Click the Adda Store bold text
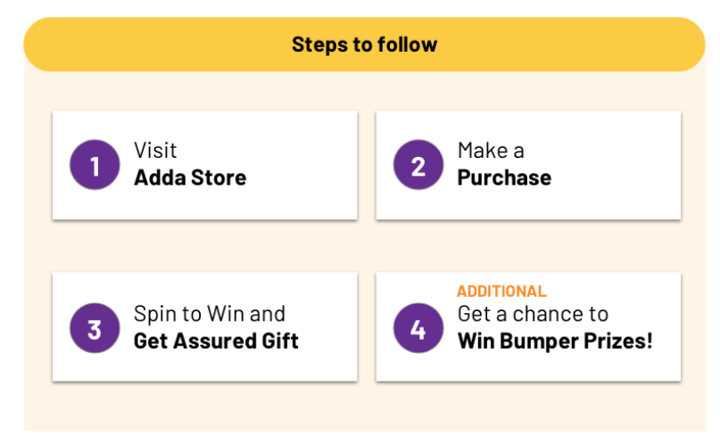The height and width of the screenshot is (444, 720). [x=190, y=177]
